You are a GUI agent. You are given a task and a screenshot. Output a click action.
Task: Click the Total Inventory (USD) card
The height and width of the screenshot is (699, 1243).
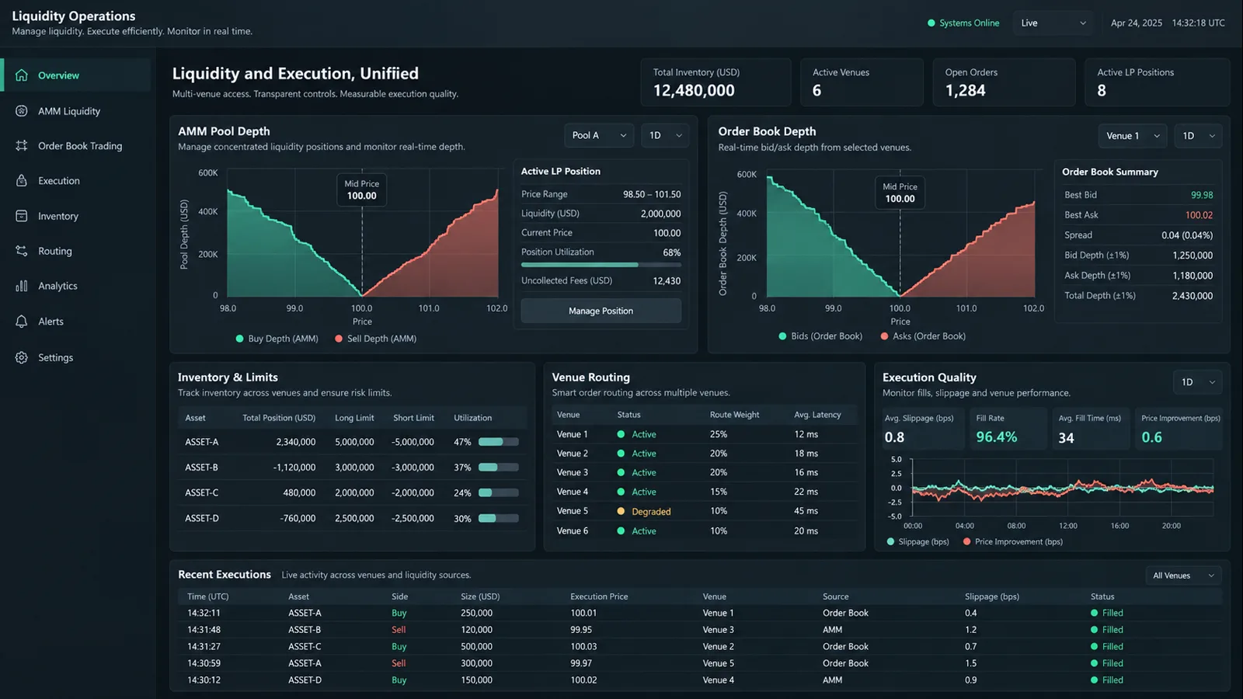point(716,82)
